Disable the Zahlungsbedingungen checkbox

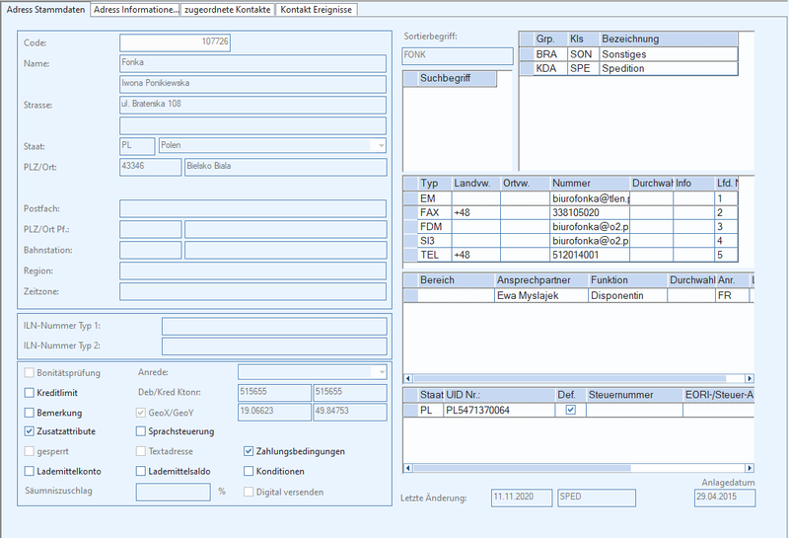pyautogui.click(x=249, y=451)
